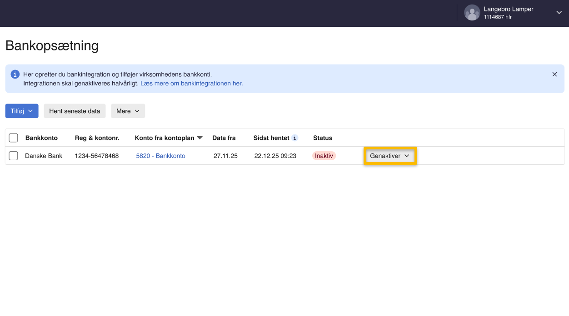
Task: Click the chevron on the Tilføj button
Action: pos(31,111)
